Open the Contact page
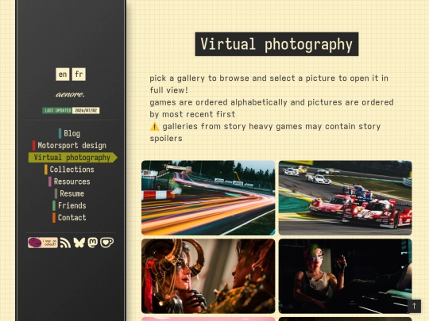The width and height of the screenshot is (429, 321). (x=69, y=217)
